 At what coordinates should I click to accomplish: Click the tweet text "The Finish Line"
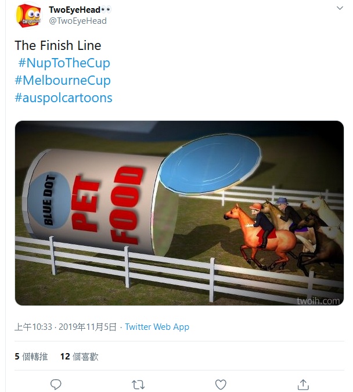coord(57,45)
